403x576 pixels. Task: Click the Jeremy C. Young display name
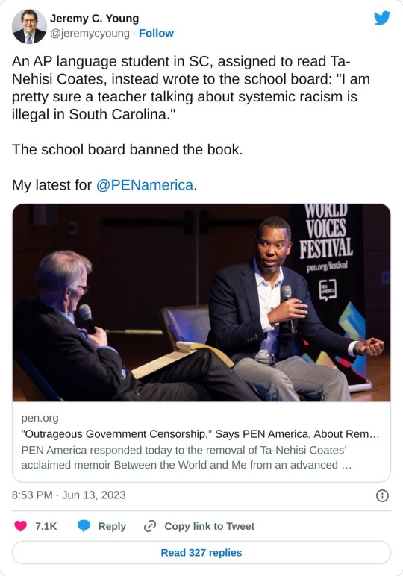pos(95,19)
